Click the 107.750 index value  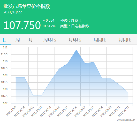pyautogui.click(x=22, y=25)
